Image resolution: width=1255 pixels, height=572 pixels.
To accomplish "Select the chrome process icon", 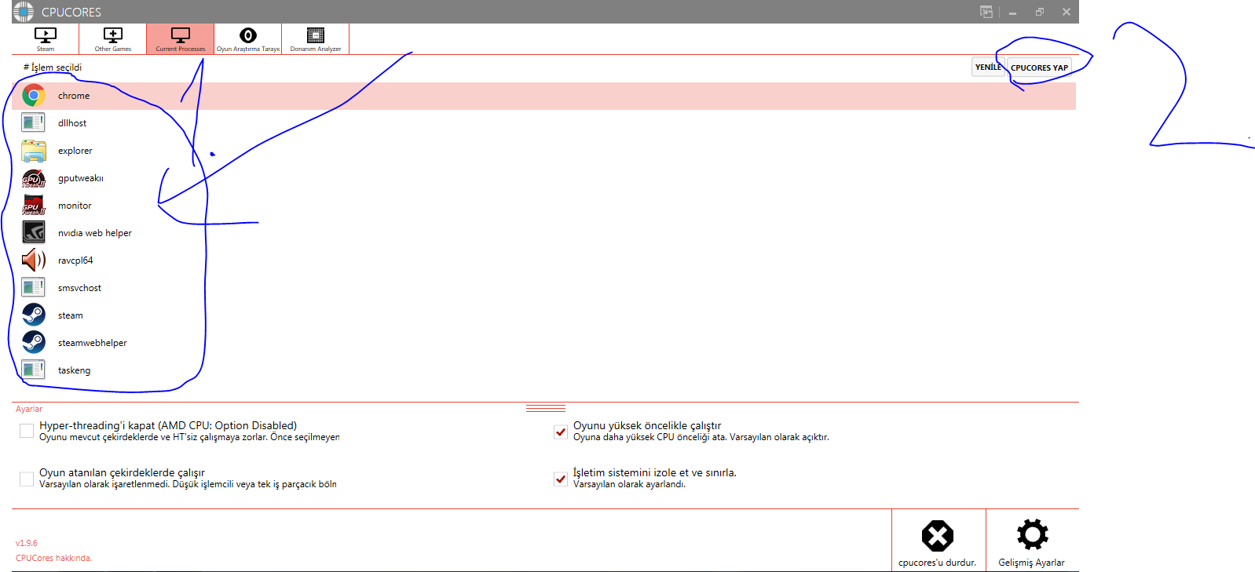I will tap(34, 96).
